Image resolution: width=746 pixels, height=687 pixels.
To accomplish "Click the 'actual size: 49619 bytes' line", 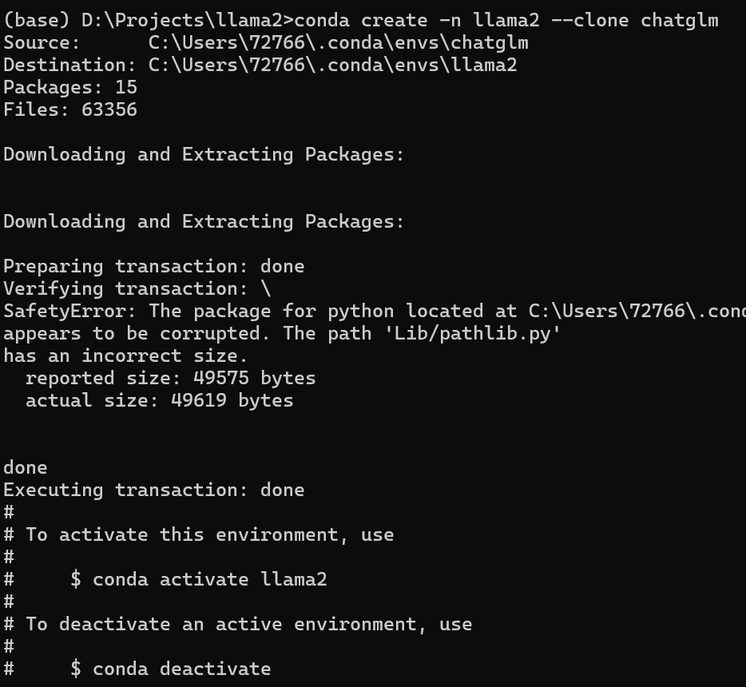I will [x=159, y=400].
